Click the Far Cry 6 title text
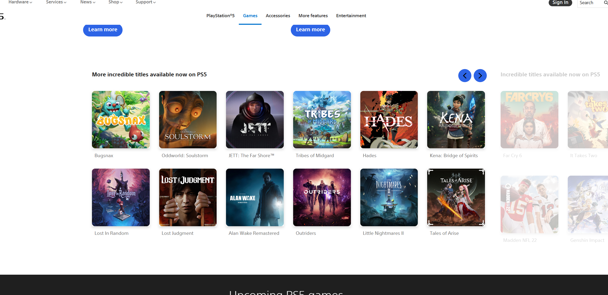Screen dimensions: 608x295 (512, 156)
